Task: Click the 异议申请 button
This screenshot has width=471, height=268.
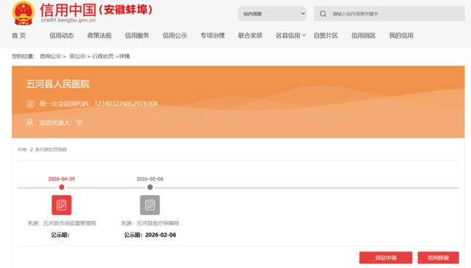Action: pos(386,258)
